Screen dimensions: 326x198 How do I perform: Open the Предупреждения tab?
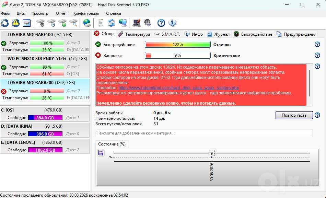(296, 34)
